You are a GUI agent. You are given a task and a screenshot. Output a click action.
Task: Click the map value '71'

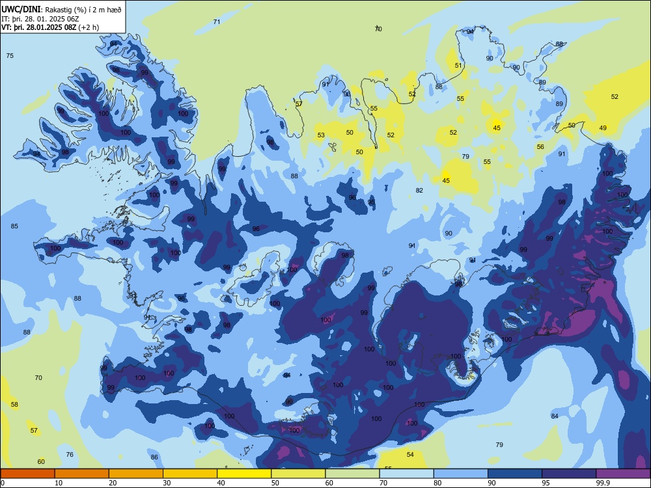pos(217,21)
